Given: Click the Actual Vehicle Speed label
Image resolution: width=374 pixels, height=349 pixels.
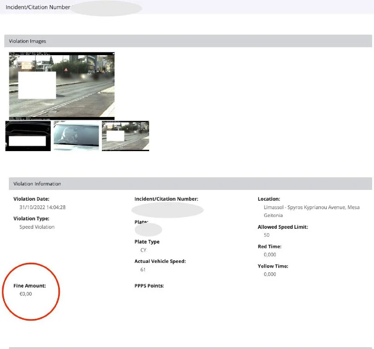Looking at the screenshot, I should point(160,261).
